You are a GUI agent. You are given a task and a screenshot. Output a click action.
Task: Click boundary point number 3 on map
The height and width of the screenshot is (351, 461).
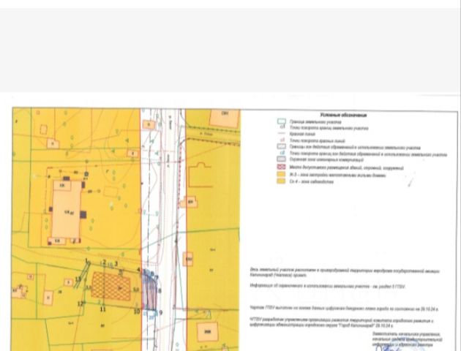click(x=116, y=264)
